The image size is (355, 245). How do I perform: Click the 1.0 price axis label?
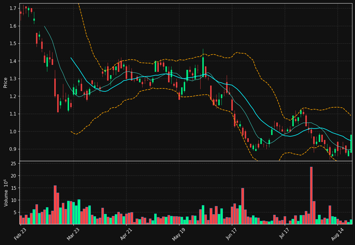[13, 132]
